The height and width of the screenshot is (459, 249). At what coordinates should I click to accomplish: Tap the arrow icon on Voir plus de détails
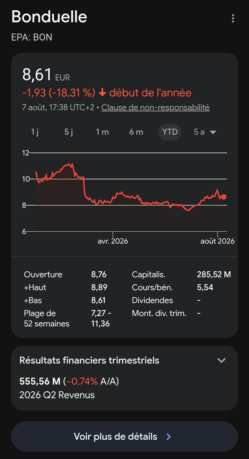point(168,437)
